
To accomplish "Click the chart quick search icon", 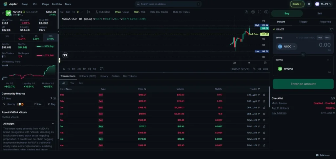I will (x=246, y=12).
